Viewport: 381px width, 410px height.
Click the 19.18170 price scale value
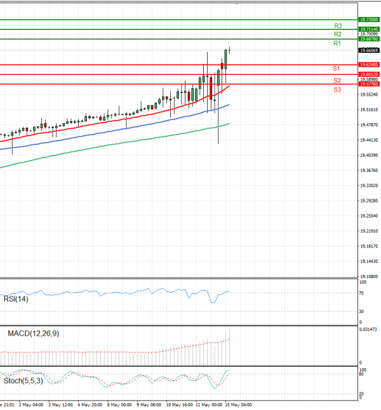tap(369, 246)
